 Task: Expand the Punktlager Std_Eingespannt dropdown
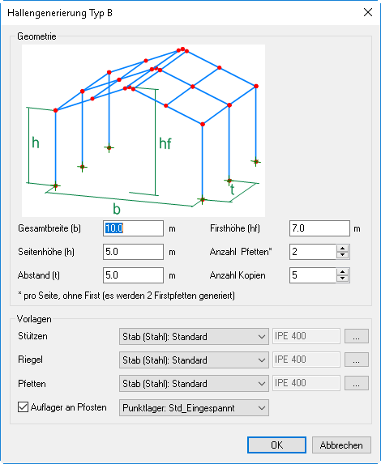[194, 408]
